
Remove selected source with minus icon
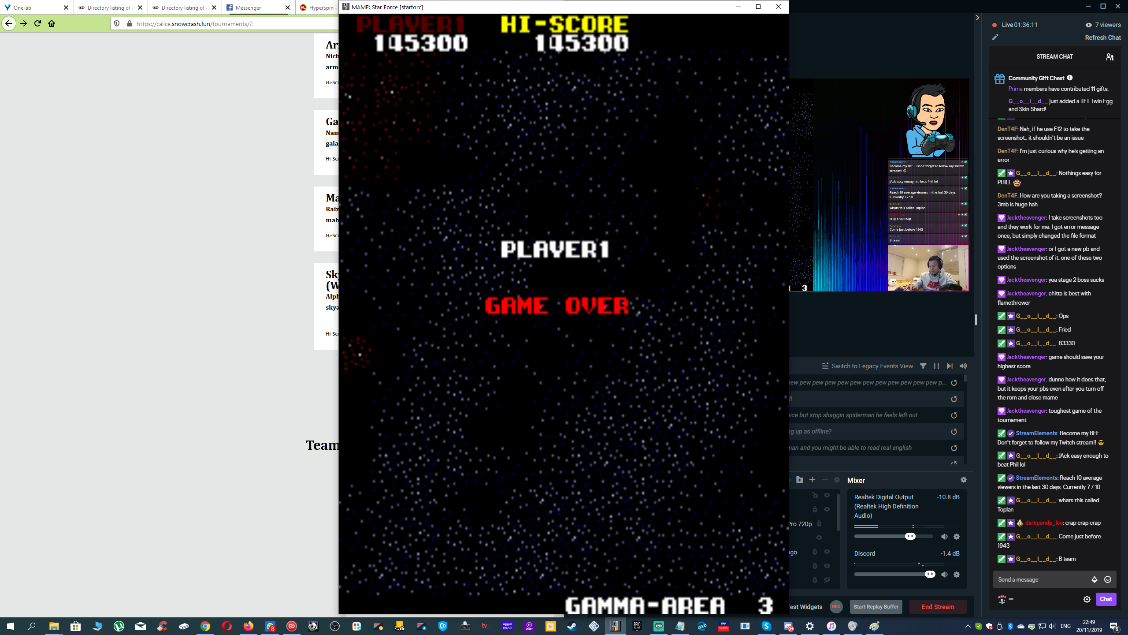(824, 480)
